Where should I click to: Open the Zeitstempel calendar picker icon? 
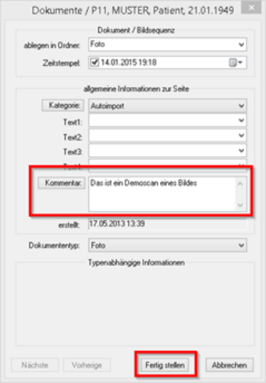236,63
